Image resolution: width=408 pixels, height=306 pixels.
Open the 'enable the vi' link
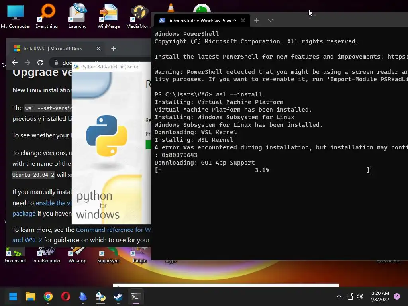54,203
